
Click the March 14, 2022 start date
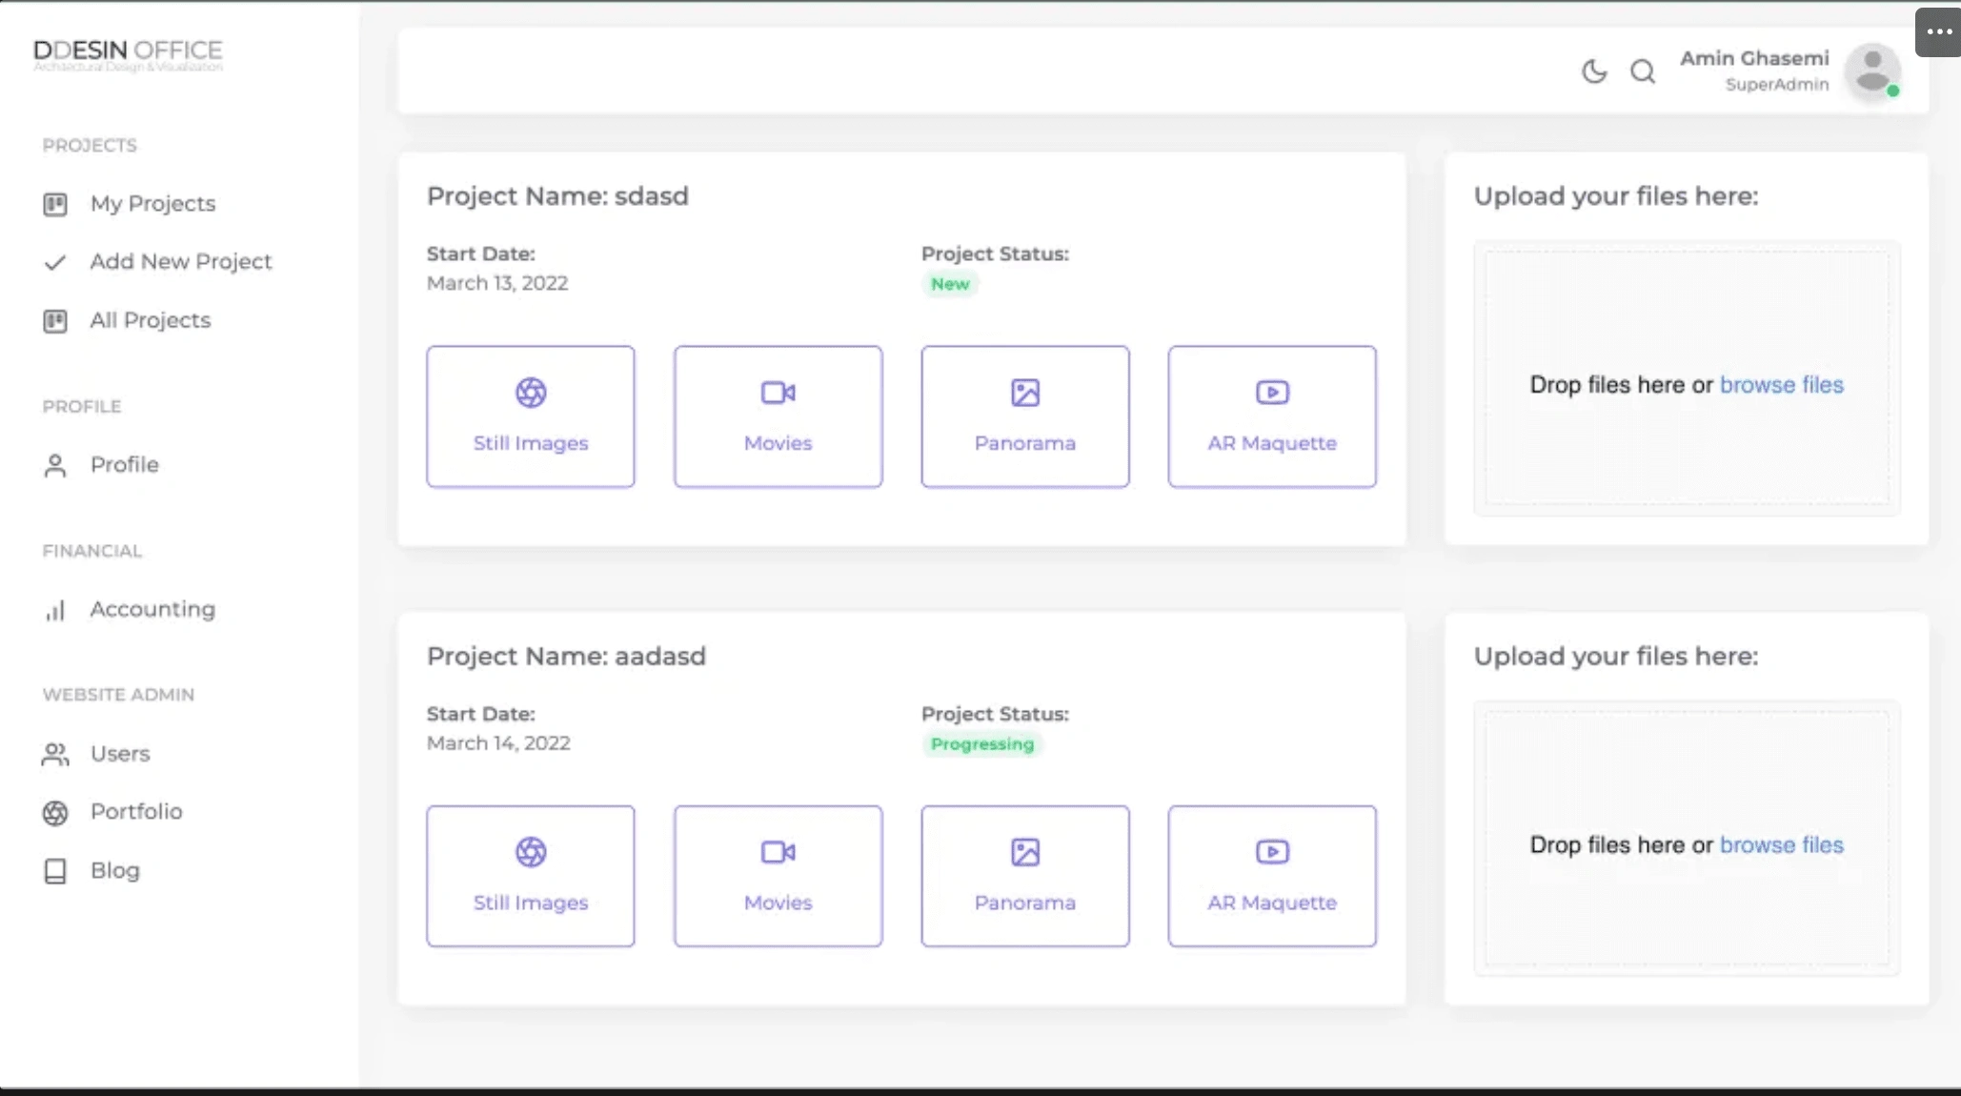pos(498,743)
